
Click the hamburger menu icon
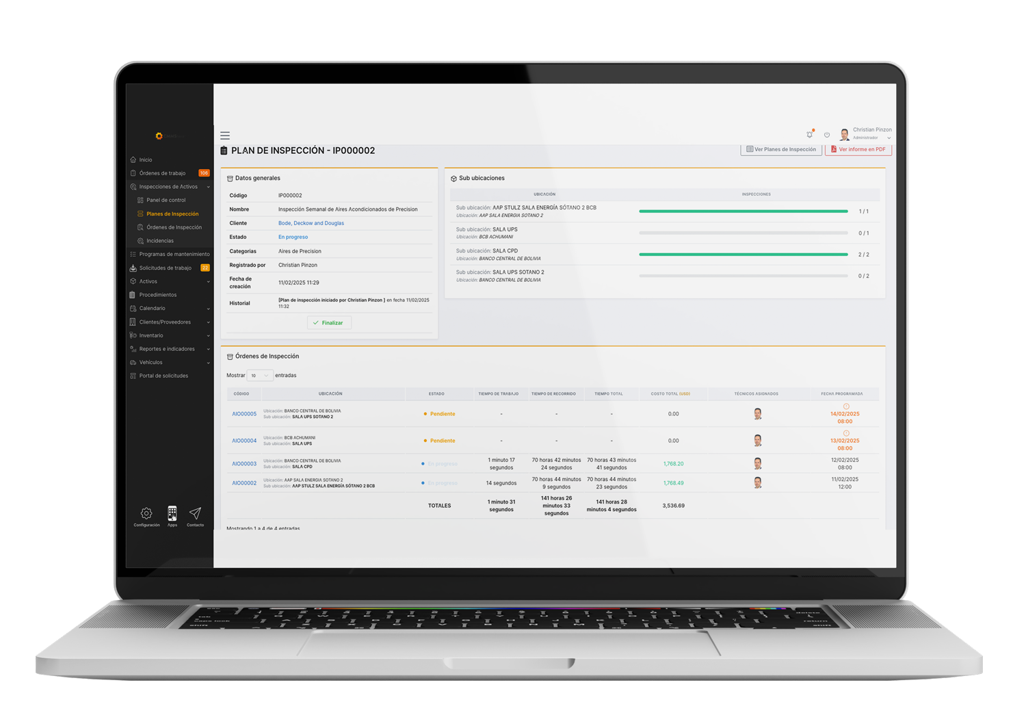[225, 135]
